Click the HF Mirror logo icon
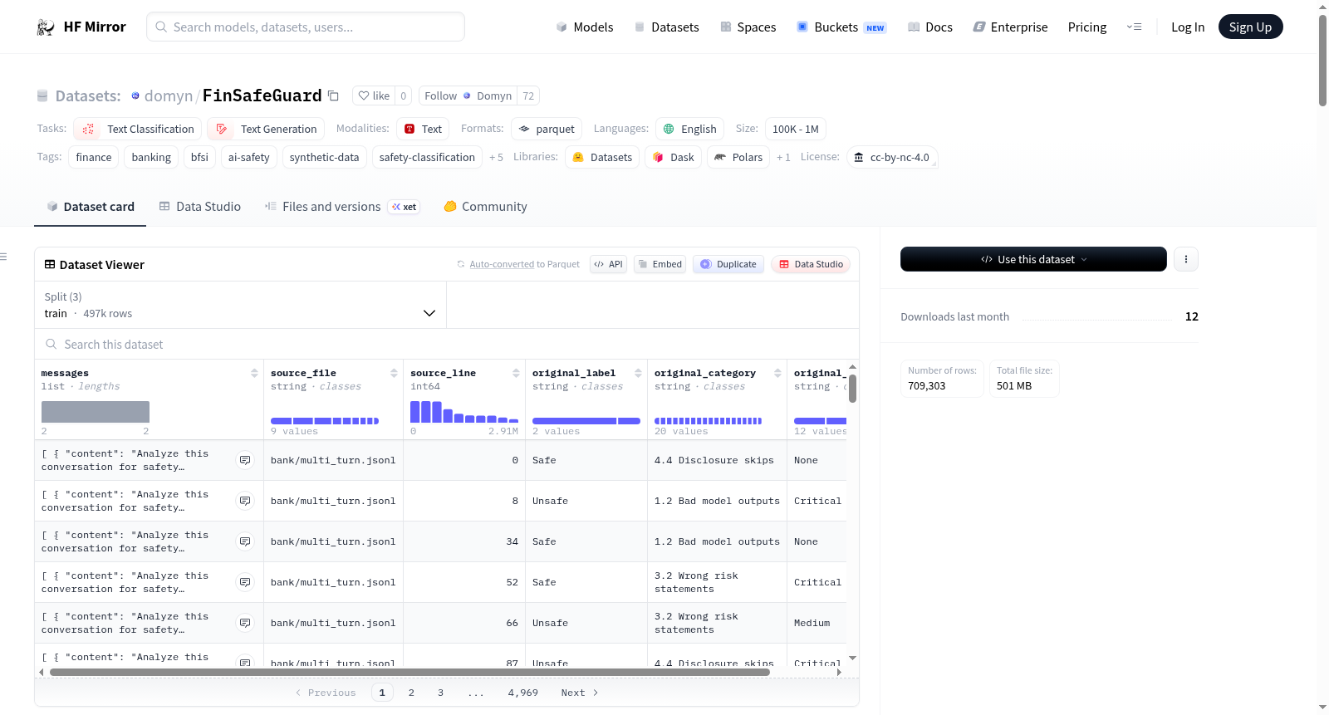Viewport: 1329px width, 715px height. (46, 27)
